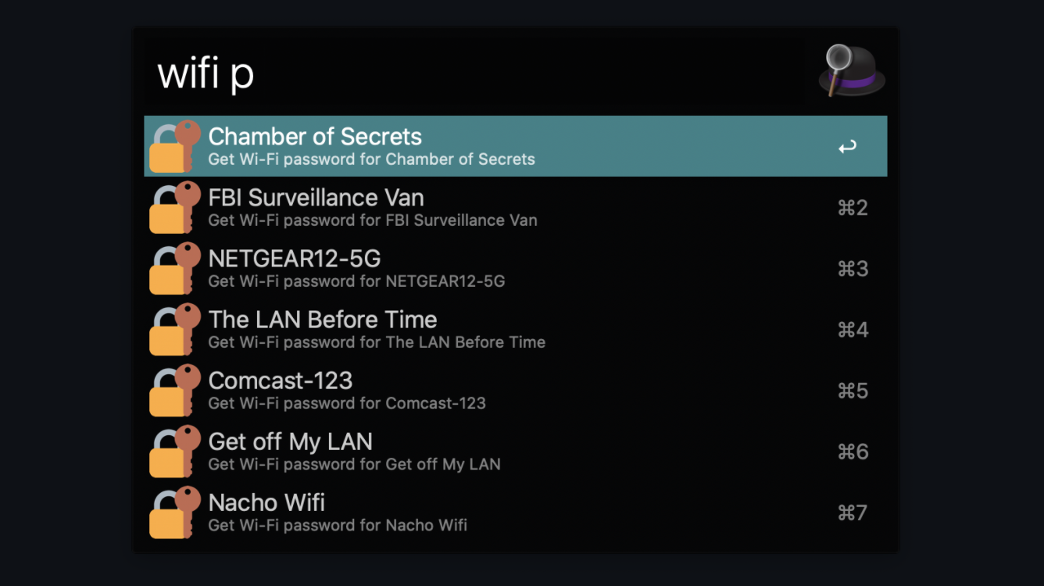Viewport: 1044px width, 586px height.
Task: Open the Comcast-123 password result
Action: tap(516, 390)
